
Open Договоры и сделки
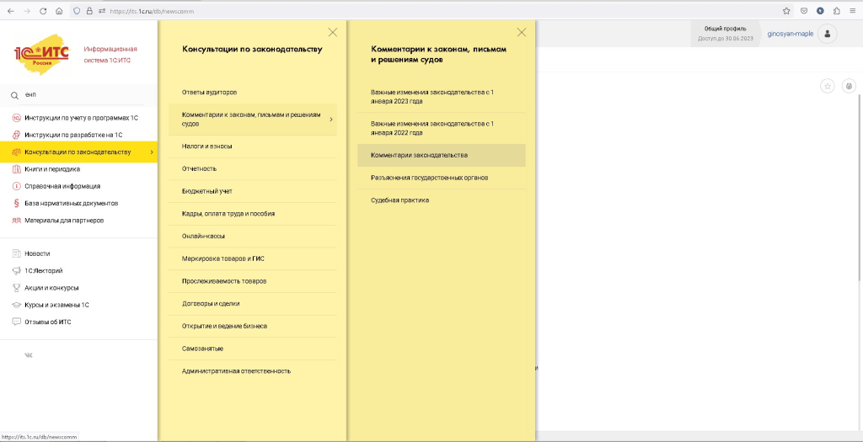253,303
